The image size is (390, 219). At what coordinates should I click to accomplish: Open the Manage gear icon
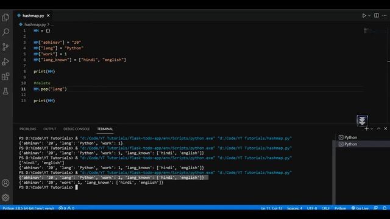5,198
